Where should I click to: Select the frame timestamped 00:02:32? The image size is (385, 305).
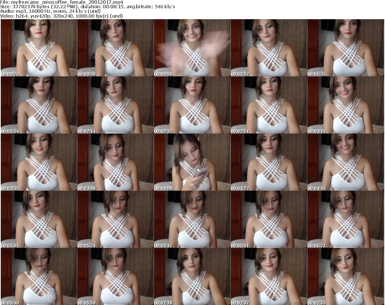(x=192, y=105)
